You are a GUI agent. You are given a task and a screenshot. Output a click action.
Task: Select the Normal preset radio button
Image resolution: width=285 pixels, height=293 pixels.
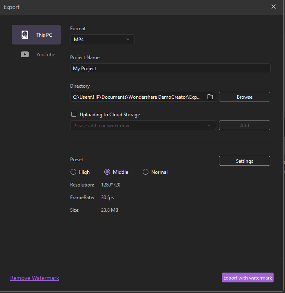[146, 172]
